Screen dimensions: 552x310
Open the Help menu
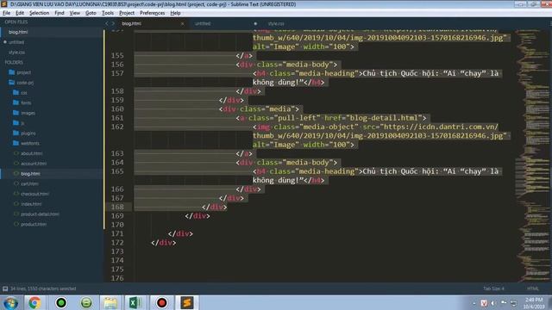pos(175,13)
